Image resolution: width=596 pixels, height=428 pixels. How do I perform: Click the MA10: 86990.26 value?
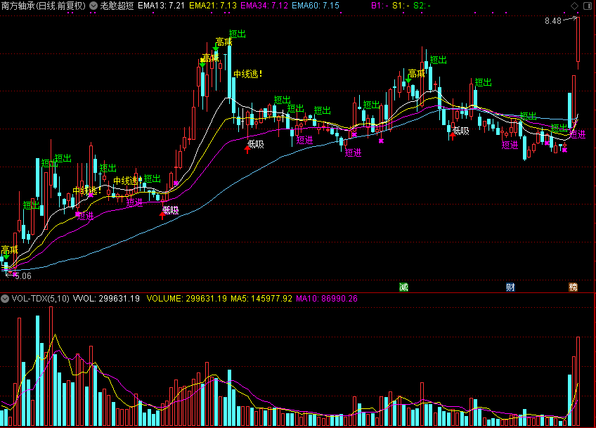tap(327, 299)
